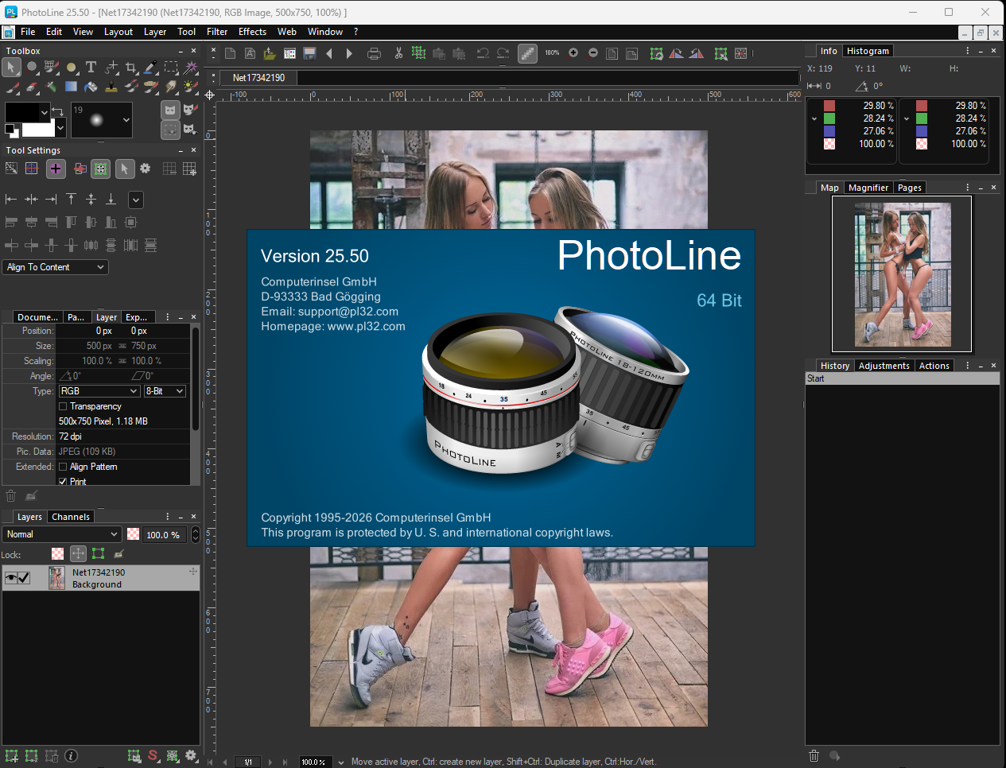Open the background color dropdown arrow

coord(60,128)
